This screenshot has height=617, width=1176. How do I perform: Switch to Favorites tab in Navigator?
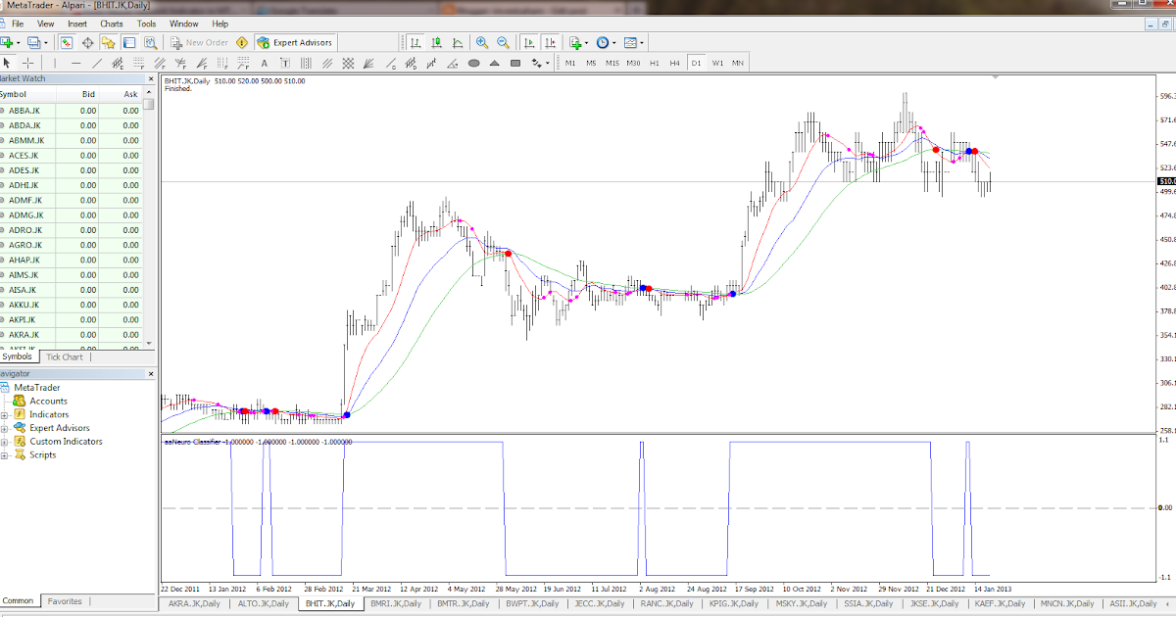65,601
